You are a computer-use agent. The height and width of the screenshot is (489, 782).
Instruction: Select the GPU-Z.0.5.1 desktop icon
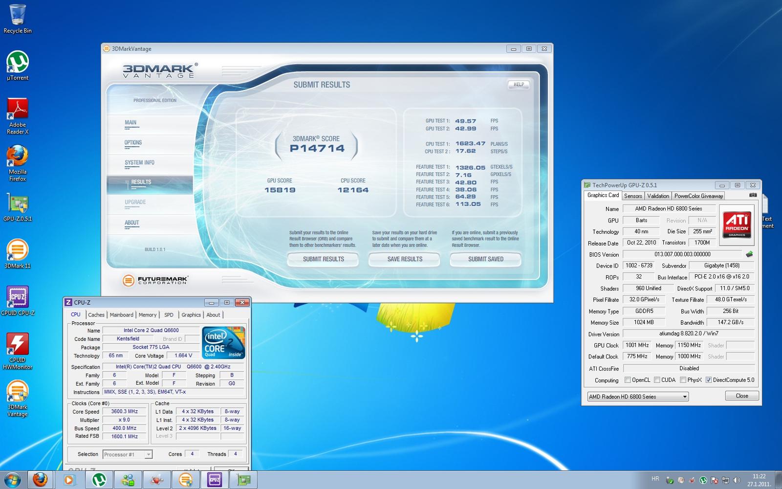[x=18, y=207]
